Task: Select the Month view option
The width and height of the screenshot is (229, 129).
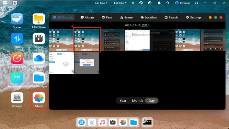Action: pyautogui.click(x=137, y=101)
